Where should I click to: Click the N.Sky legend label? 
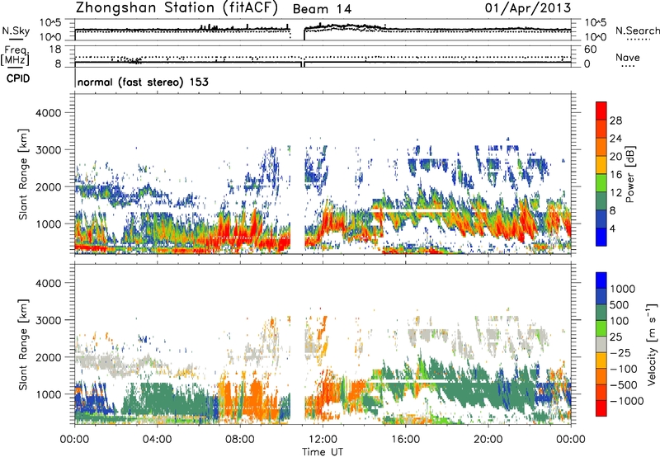pyautogui.click(x=16, y=31)
